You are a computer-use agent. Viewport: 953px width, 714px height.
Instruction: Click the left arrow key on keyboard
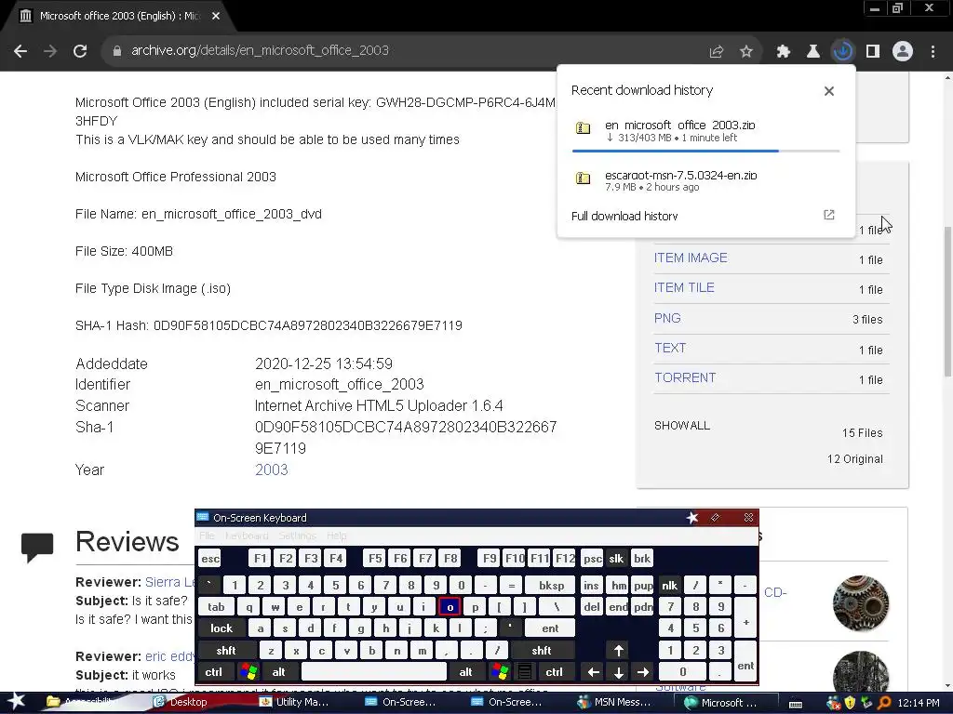[593, 672]
